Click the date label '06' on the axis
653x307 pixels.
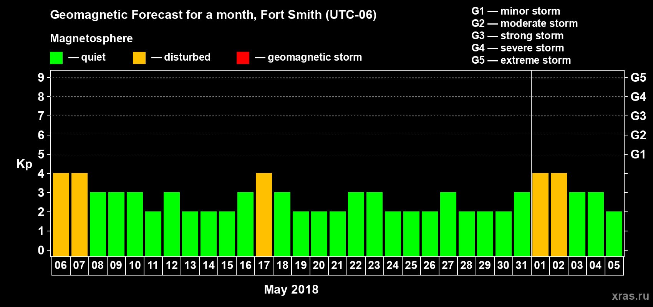click(61, 265)
